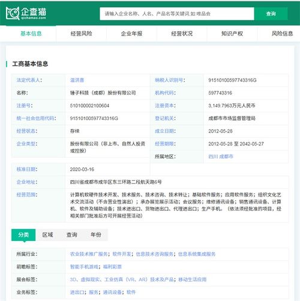Select the 年份 tab
Image resolution: width=300 pixels, height=301 pixels.
click(x=96, y=235)
